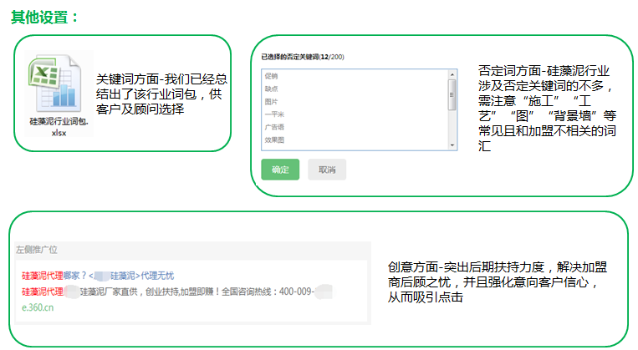This screenshot has width=638, height=350.
Task: Click the 其他设置 green heading
Action: [x=45, y=17]
